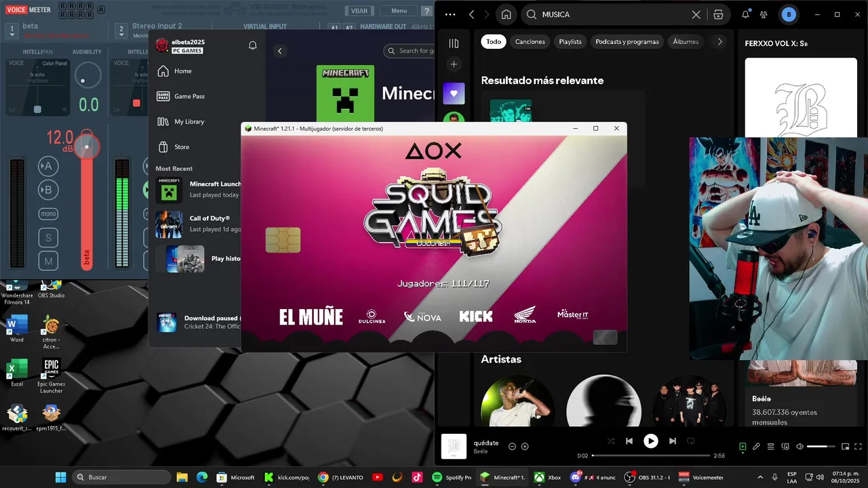Screen dimensions: 868x488
Task: Toggle Spotify repeat
Action: pyautogui.click(x=691, y=441)
